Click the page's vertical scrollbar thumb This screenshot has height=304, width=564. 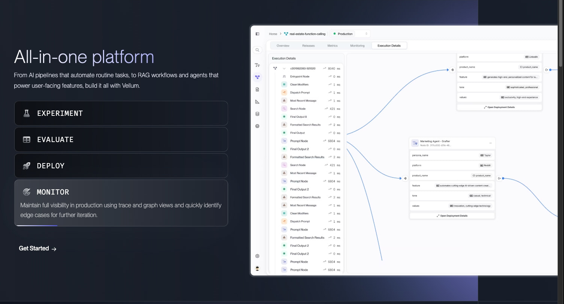[x=561, y=33]
